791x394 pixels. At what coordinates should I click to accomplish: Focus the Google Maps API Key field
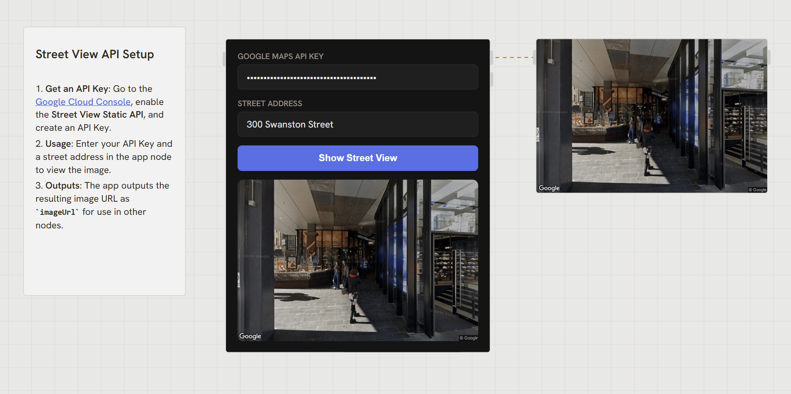click(x=357, y=77)
